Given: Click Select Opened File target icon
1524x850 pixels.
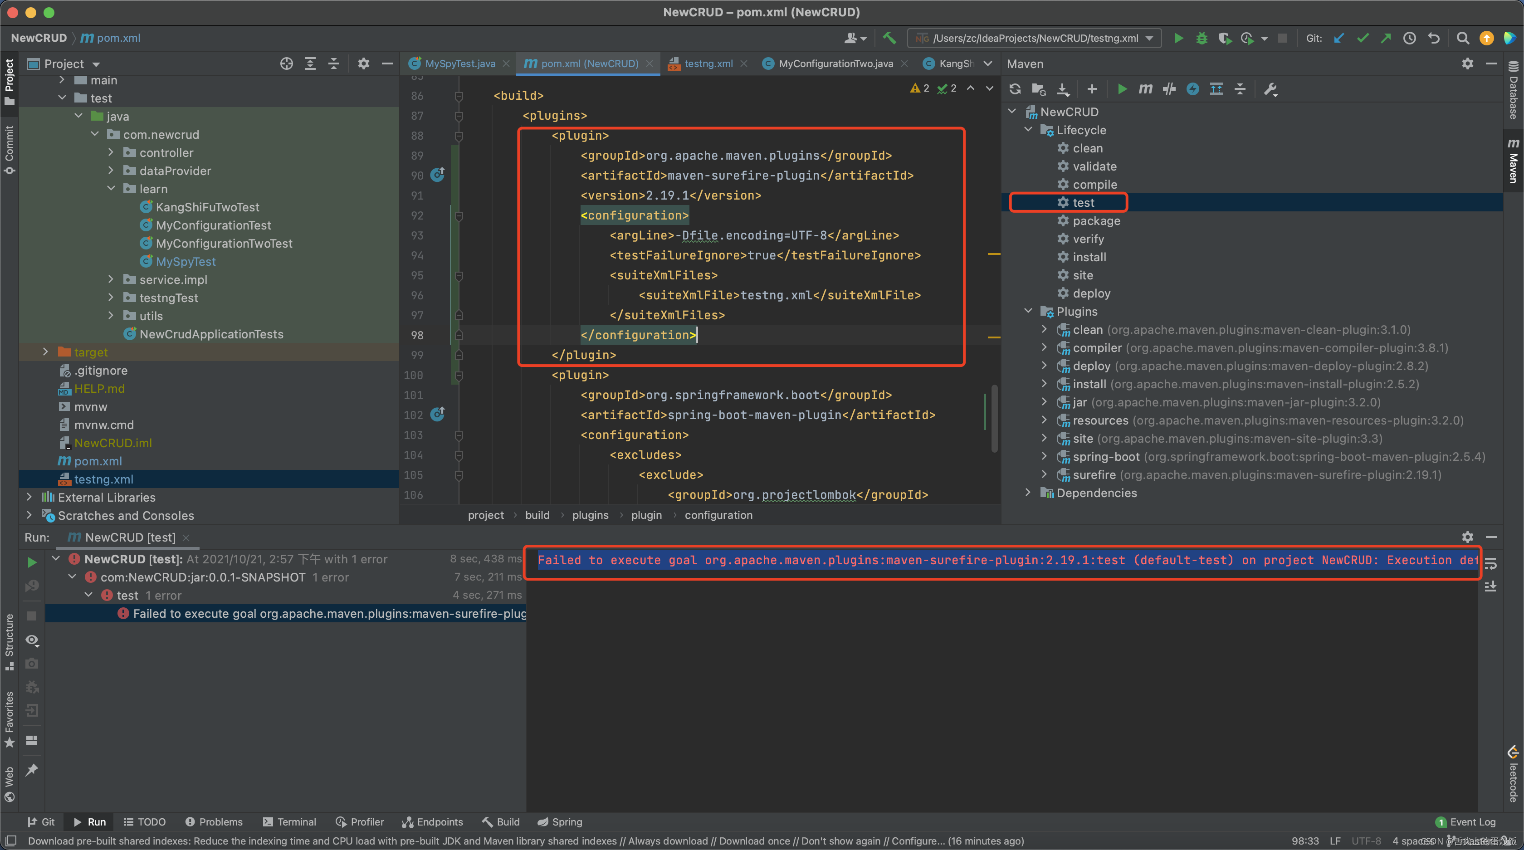Looking at the screenshot, I should tap(286, 64).
